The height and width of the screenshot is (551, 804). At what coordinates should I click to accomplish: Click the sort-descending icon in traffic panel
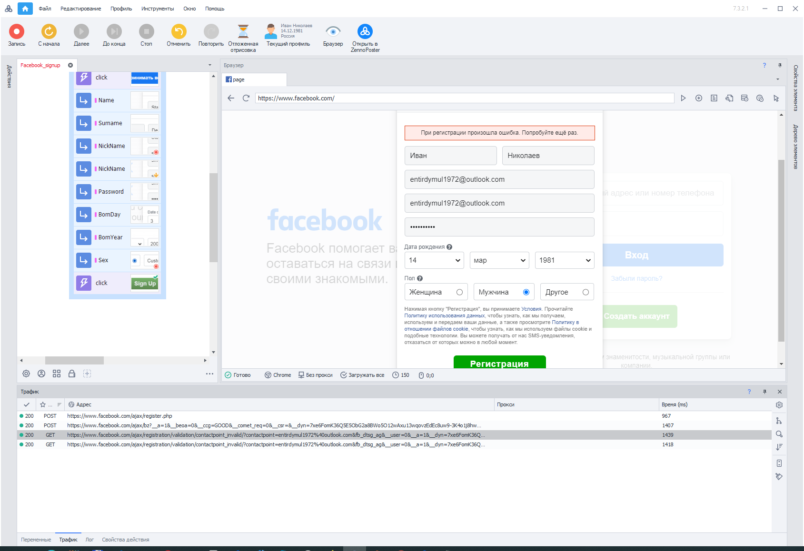(x=779, y=447)
